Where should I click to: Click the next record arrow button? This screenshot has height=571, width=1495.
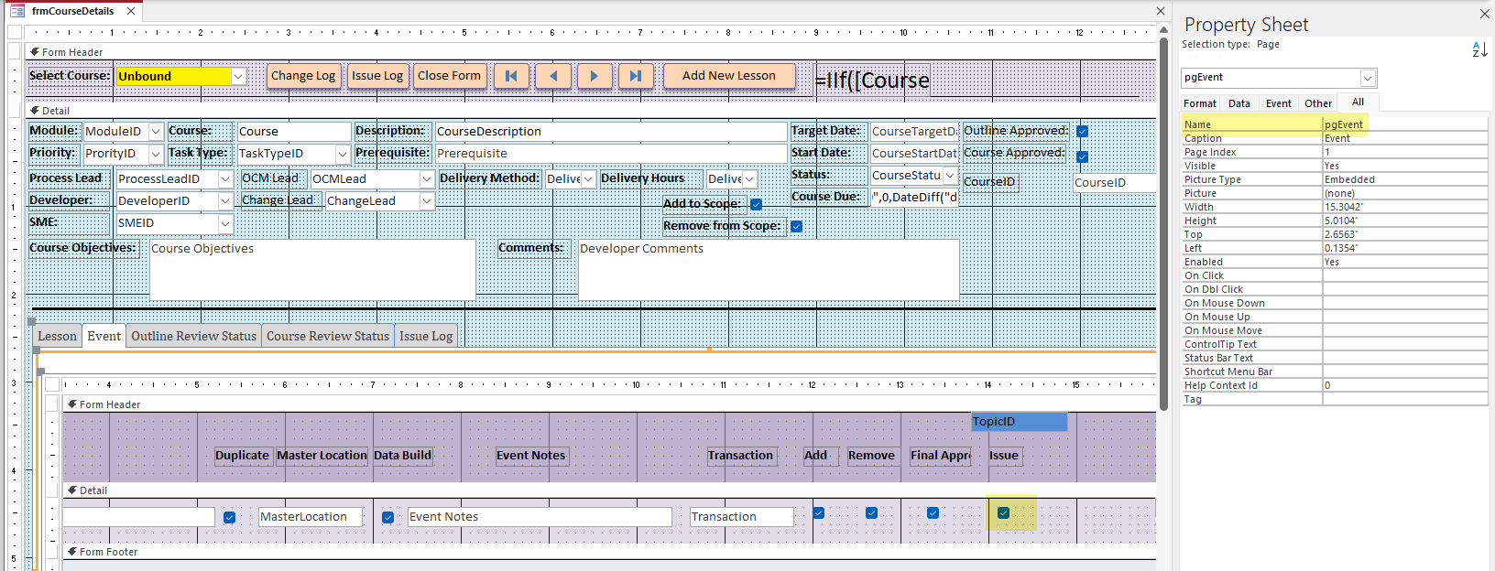pyautogui.click(x=595, y=76)
